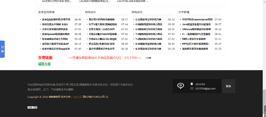Open the C++高级编程STL泛型编程 article
The width and height of the screenshot is (266, 117).
[196, 34]
